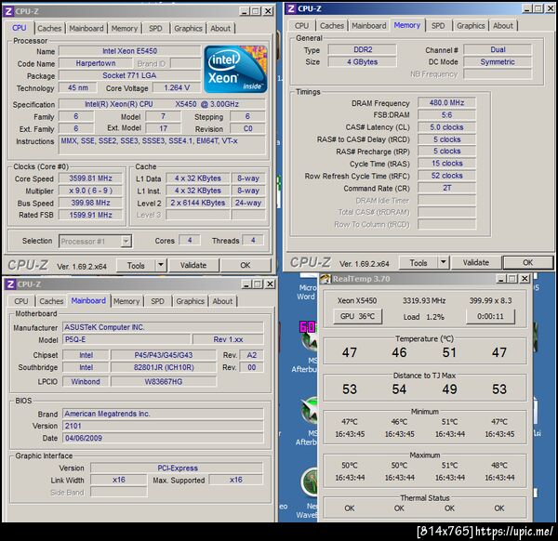The image size is (558, 541).
Task: Click Manufacturer field ASUSTeK Computer INC.
Action: point(163,327)
